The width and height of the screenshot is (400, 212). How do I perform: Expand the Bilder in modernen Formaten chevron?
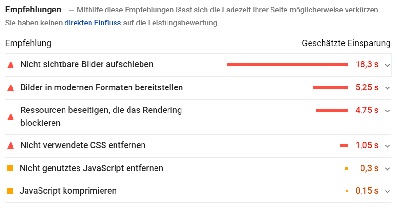(387, 88)
